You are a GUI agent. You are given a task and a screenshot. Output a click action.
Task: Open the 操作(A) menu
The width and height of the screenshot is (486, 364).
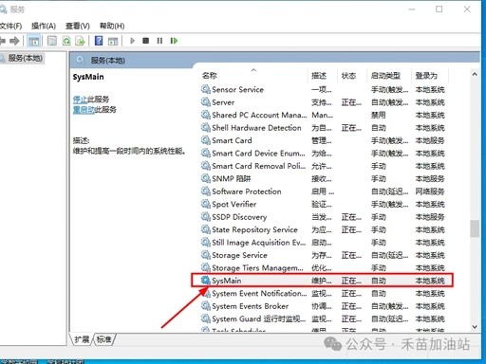pos(44,26)
